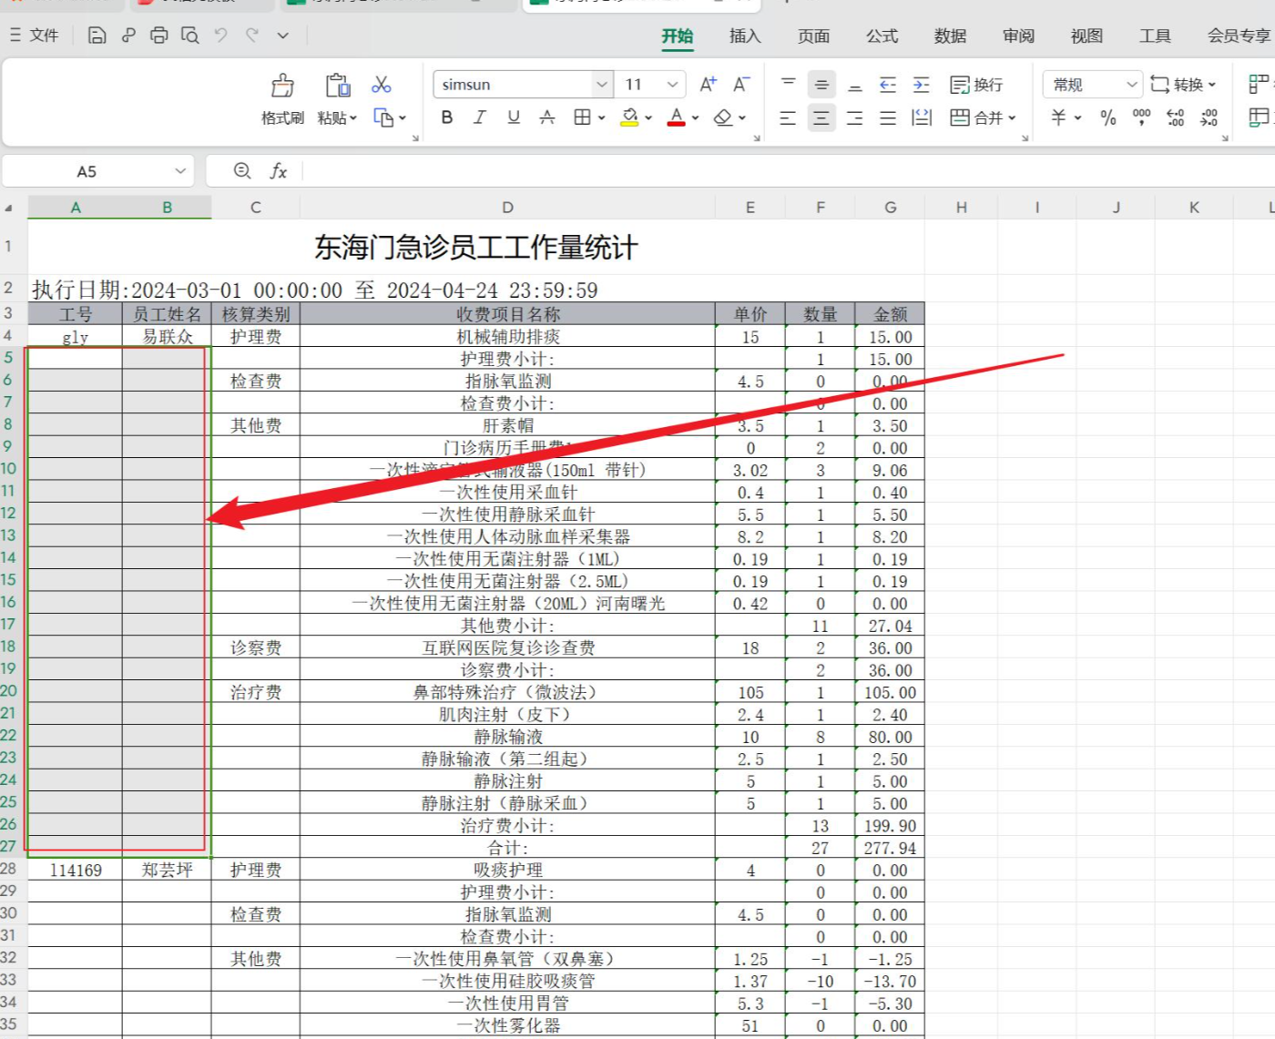This screenshot has width=1275, height=1039.
Task: Click Align Left button
Action: click(x=789, y=117)
